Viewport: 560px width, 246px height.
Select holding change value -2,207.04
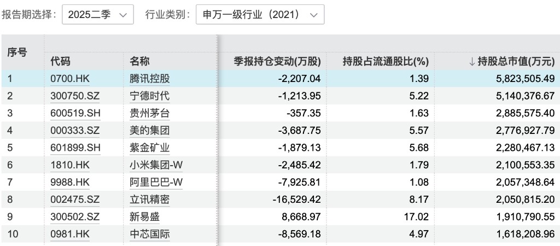[299, 79]
